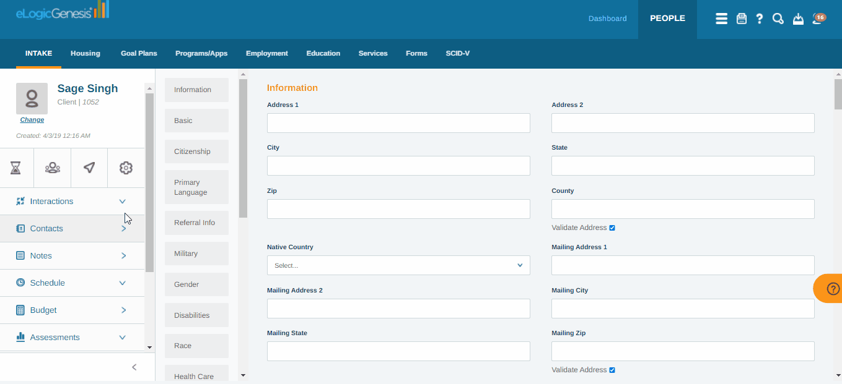Open the hamburger menu in the header

721,19
